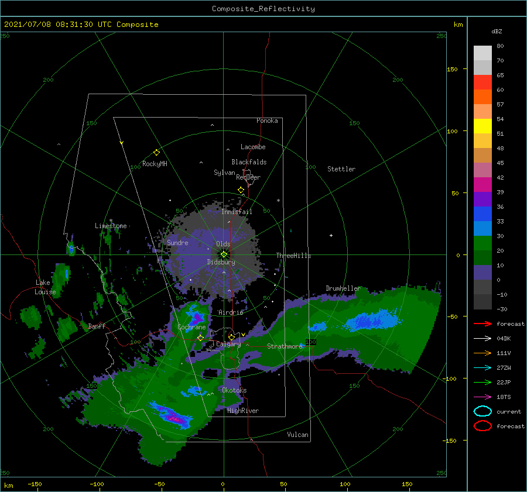Click the Lacombe city label
The image size is (527, 492).
coord(253,147)
